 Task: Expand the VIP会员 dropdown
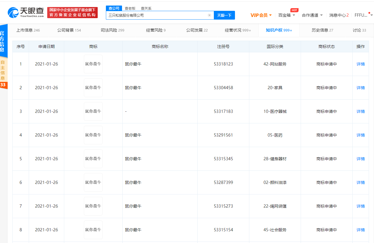coord(261,15)
